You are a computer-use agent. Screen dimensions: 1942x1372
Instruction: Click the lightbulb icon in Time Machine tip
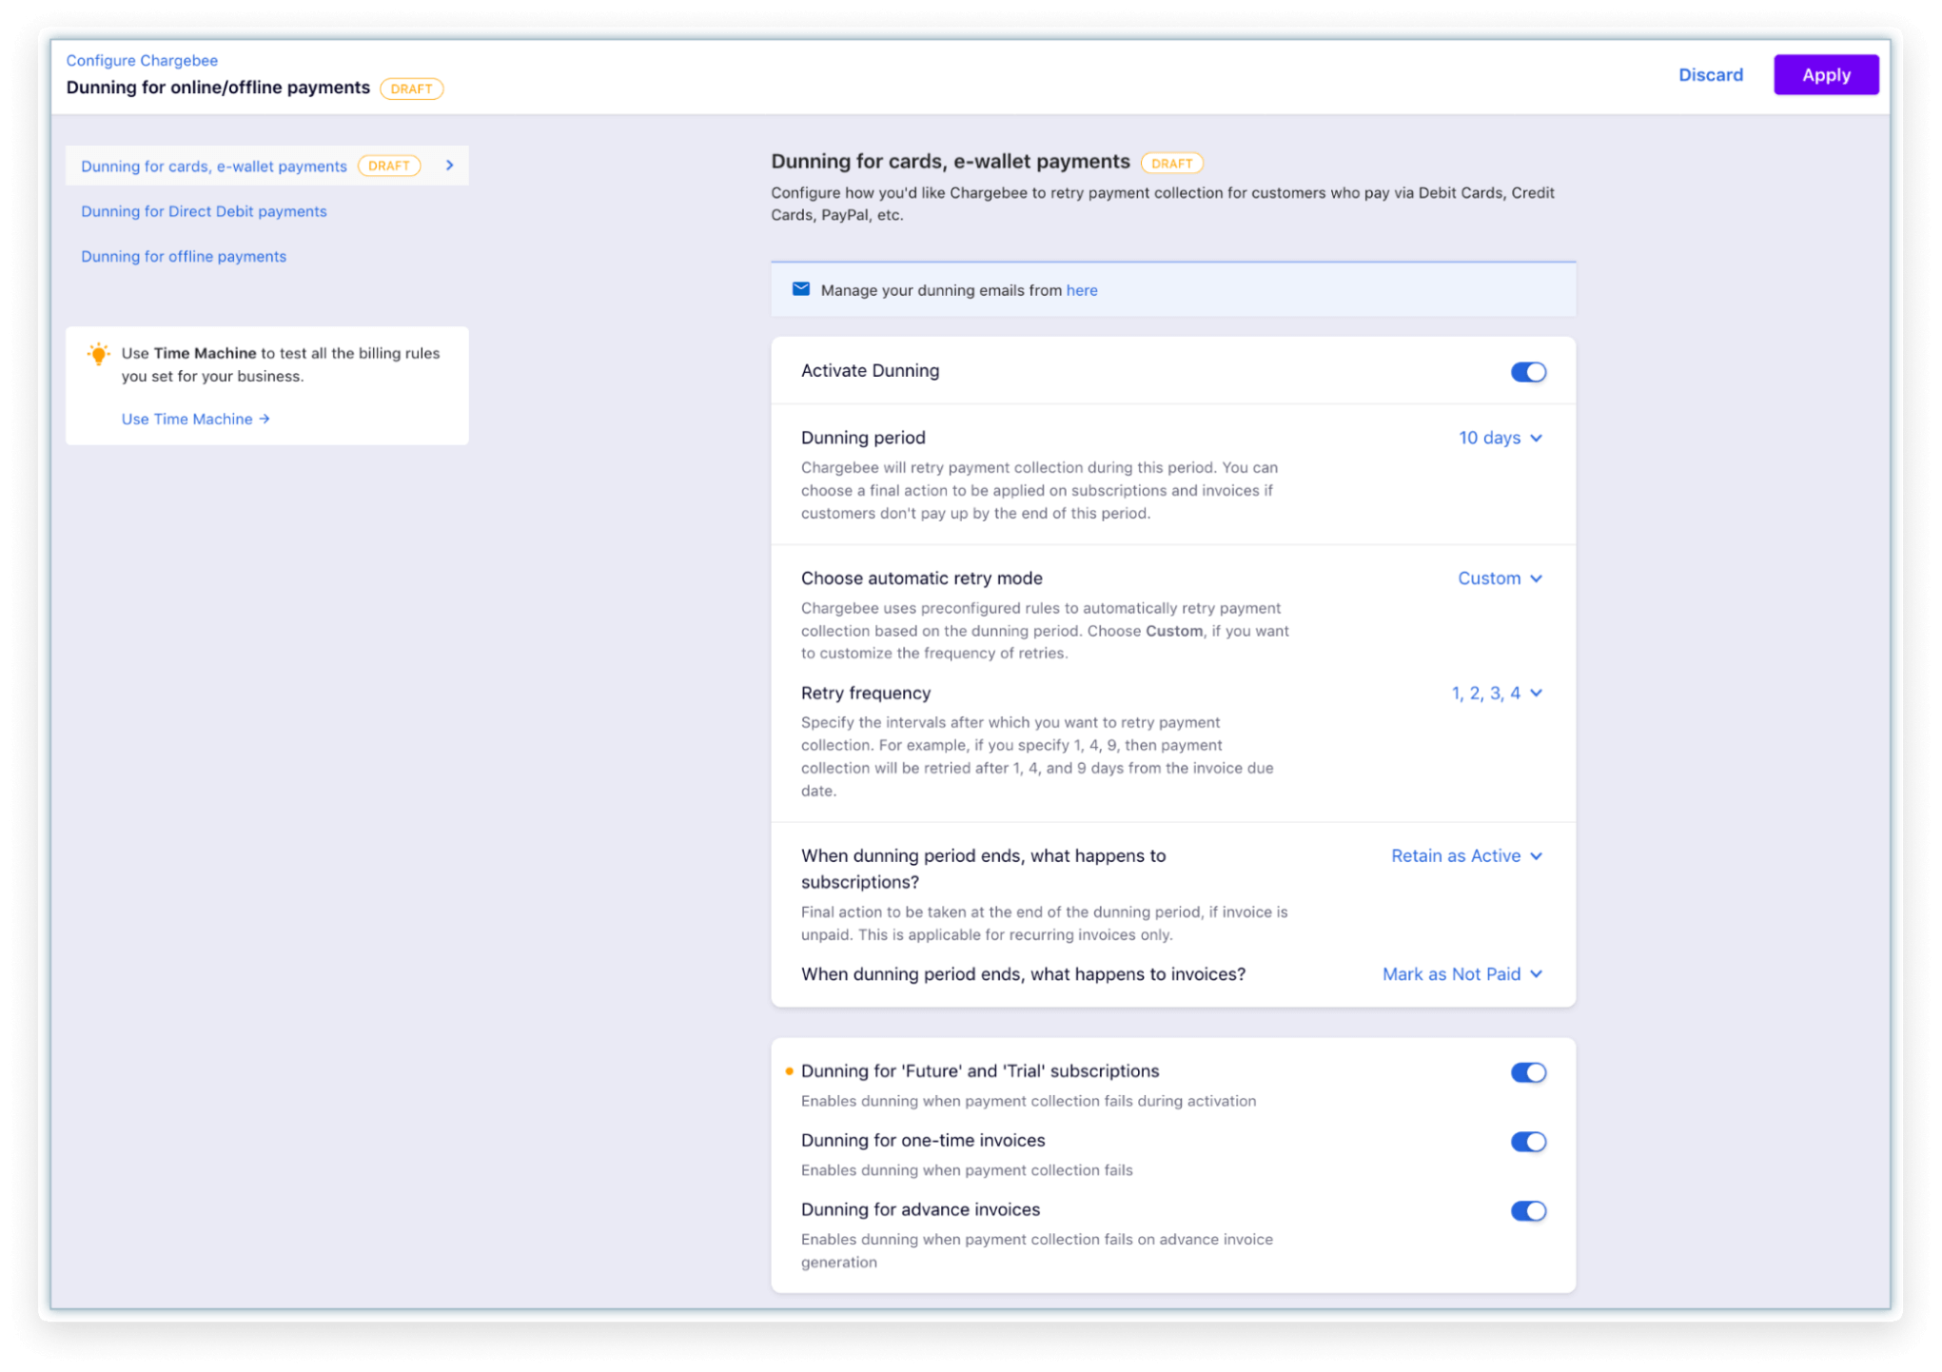[x=100, y=355]
